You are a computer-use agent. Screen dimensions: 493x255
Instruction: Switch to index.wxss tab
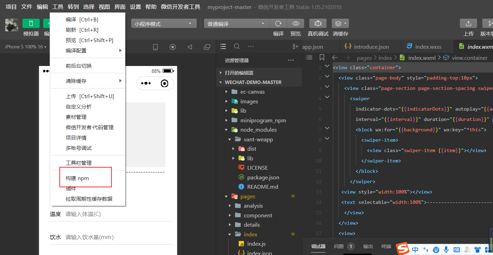click(x=427, y=47)
